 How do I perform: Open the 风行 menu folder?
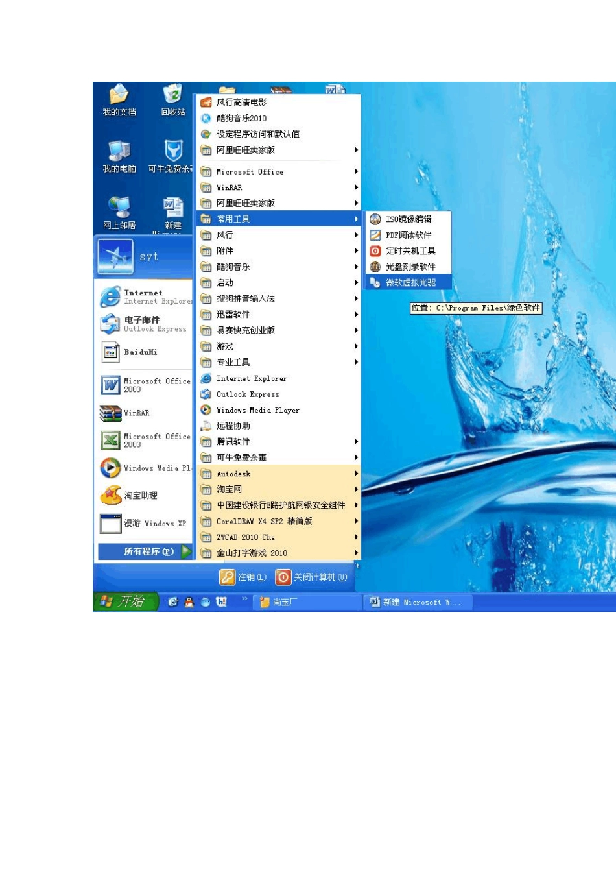pyautogui.click(x=279, y=235)
